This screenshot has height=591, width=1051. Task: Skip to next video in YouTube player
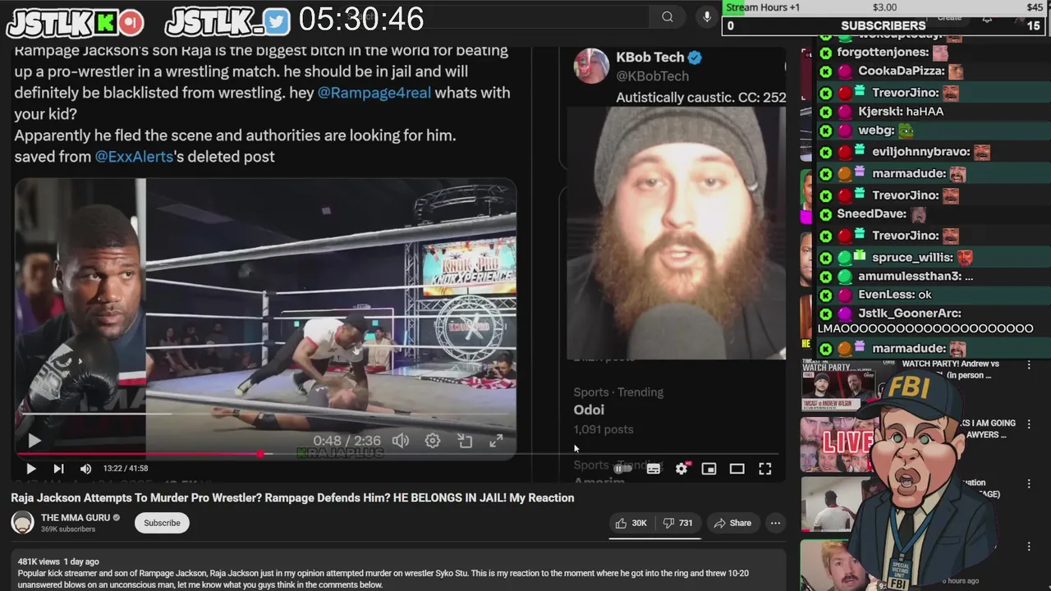coord(58,469)
